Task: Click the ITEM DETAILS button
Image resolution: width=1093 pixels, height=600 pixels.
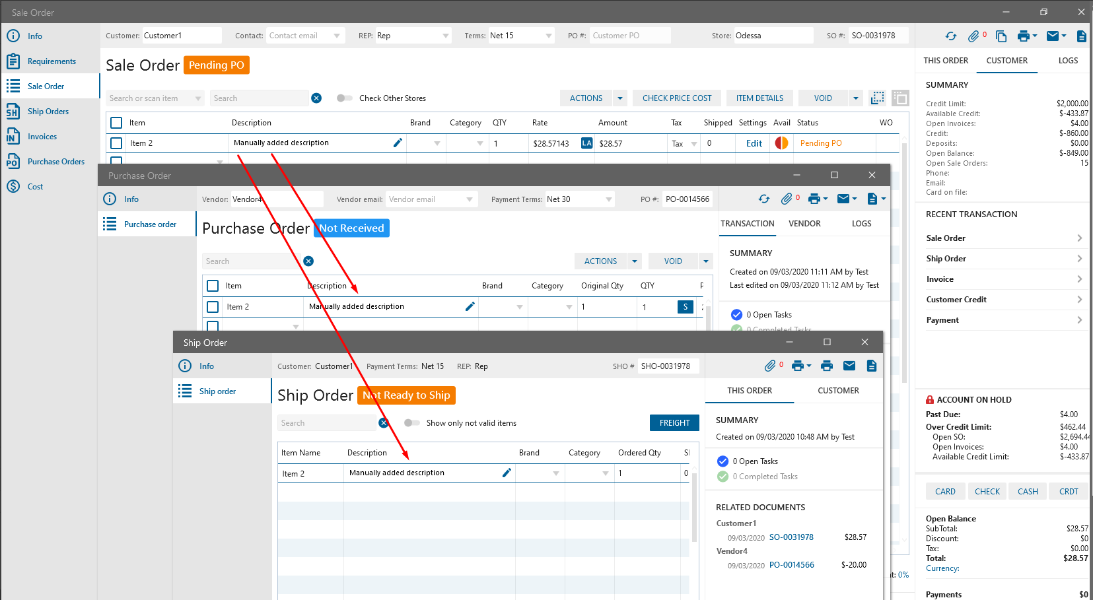Action: coord(759,98)
